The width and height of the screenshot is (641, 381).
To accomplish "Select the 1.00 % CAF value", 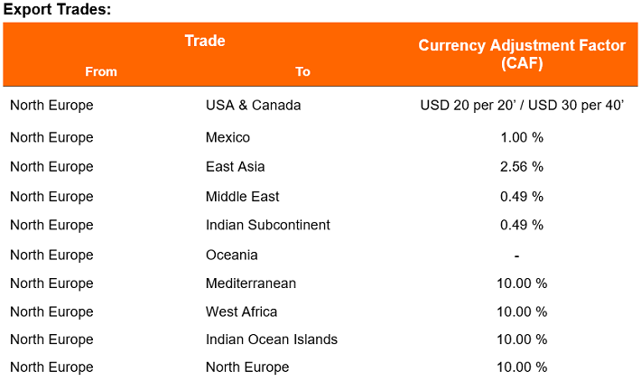I will click(x=522, y=137).
